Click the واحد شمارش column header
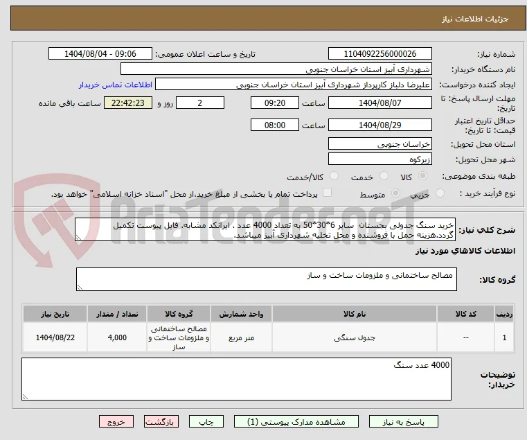 (241, 314)
